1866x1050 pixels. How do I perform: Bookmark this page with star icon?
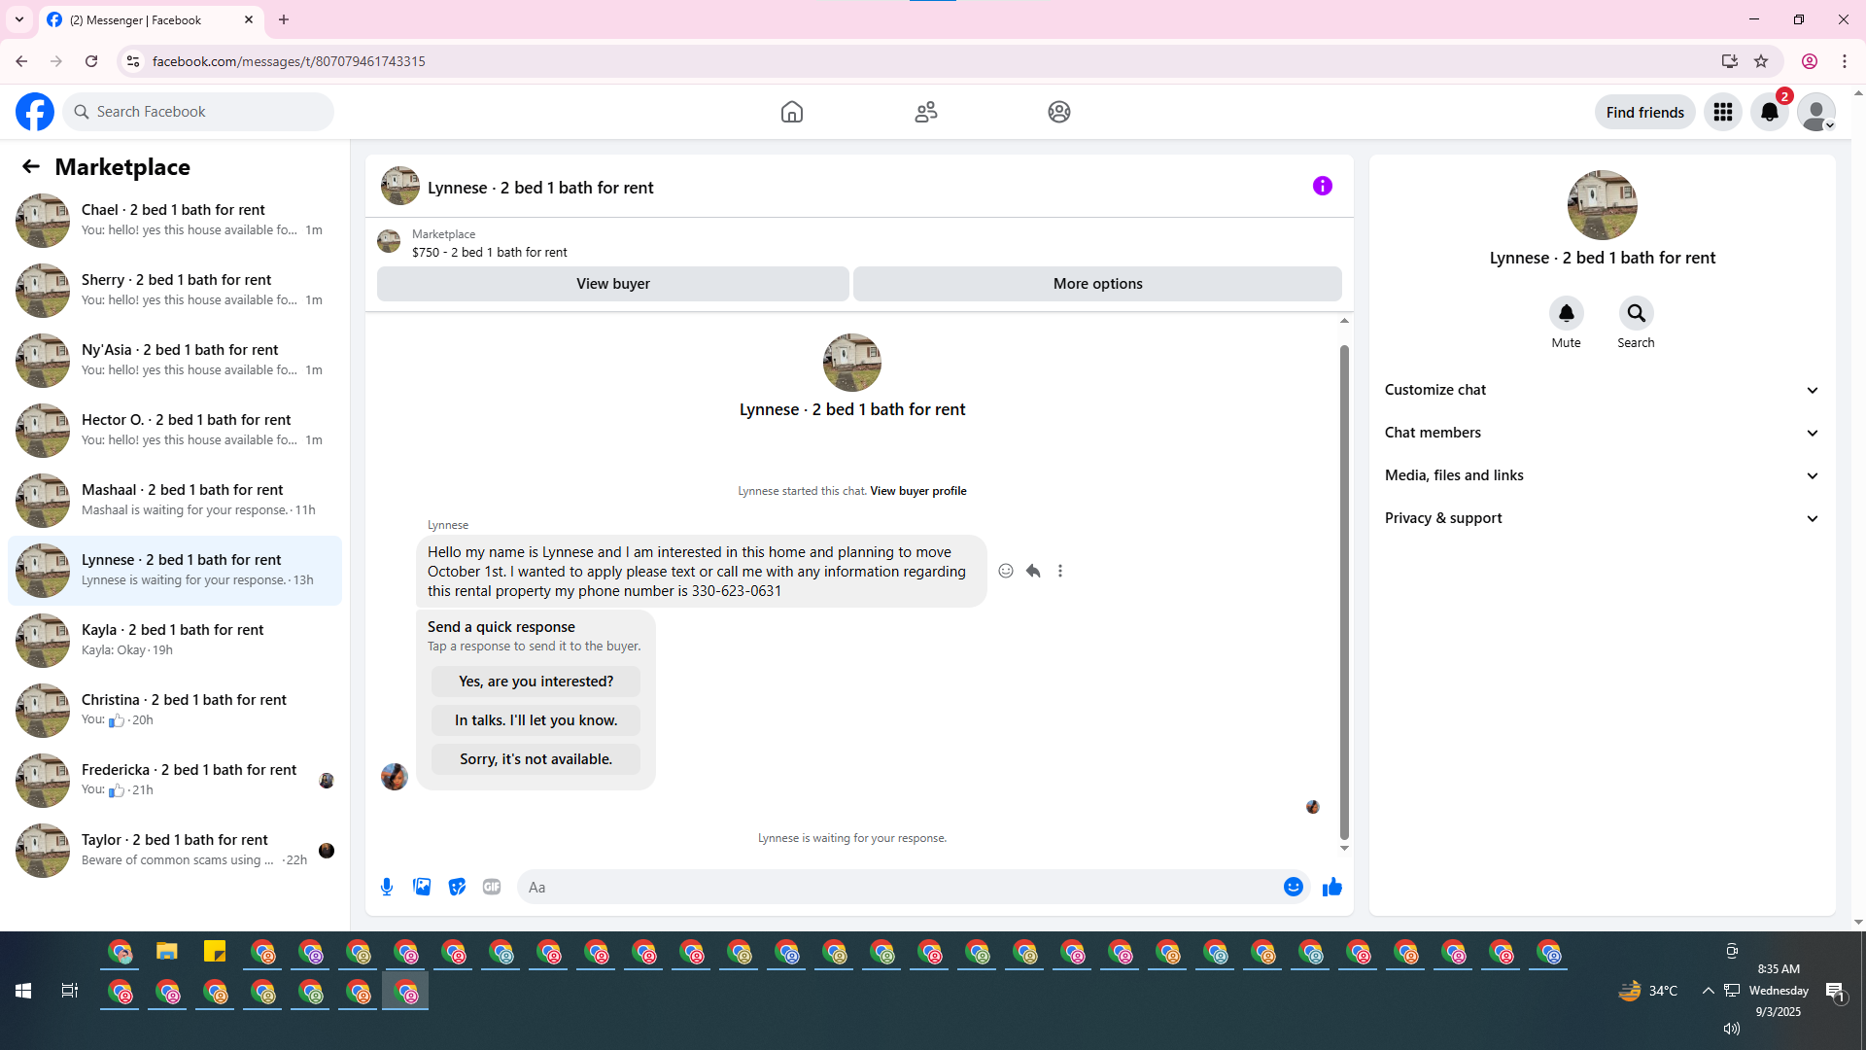1761,61
